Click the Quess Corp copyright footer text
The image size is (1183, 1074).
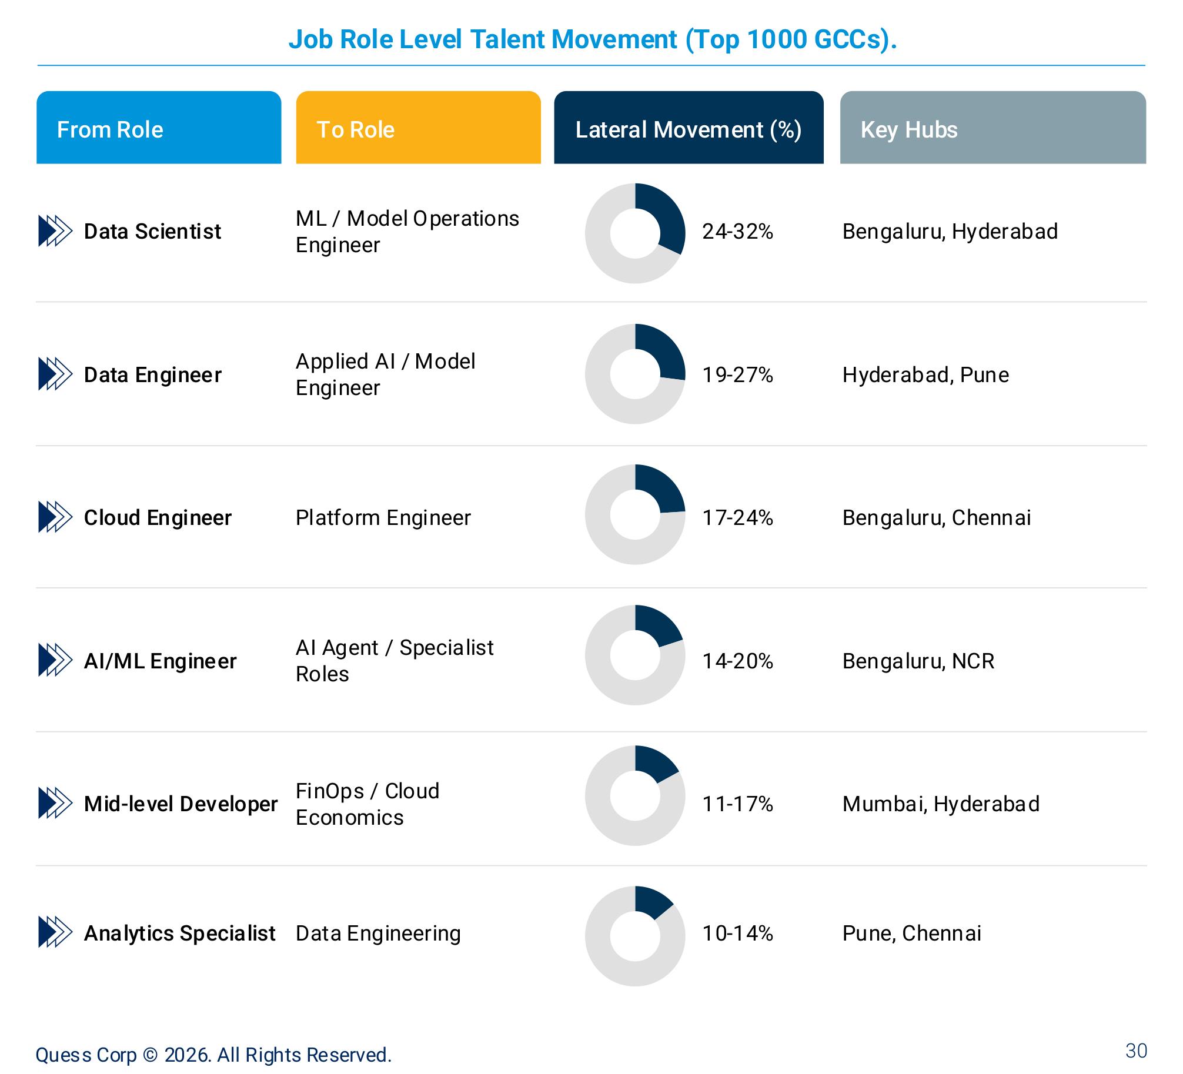[213, 1055]
